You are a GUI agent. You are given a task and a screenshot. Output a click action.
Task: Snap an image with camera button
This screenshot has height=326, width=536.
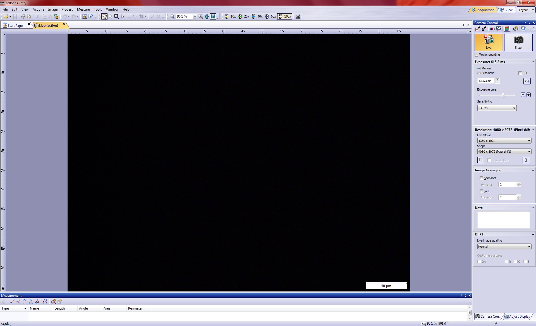click(x=518, y=42)
